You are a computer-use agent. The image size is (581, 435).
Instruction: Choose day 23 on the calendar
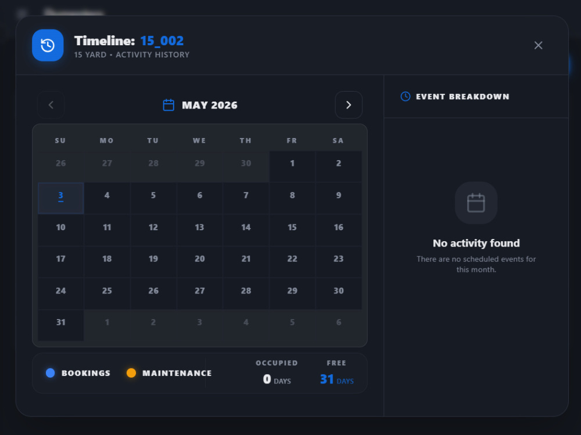(339, 262)
